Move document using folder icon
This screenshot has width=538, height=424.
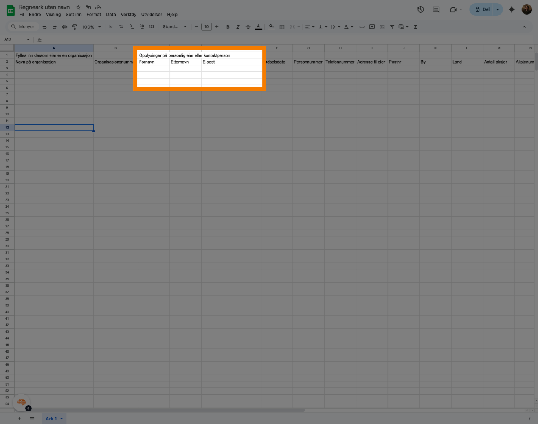(88, 7)
